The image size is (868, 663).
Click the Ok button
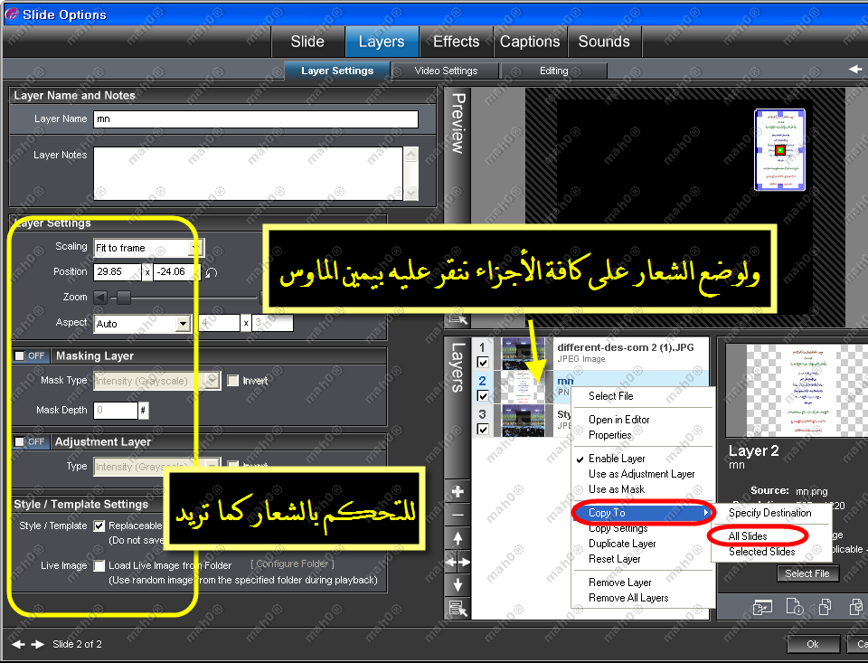click(x=813, y=644)
